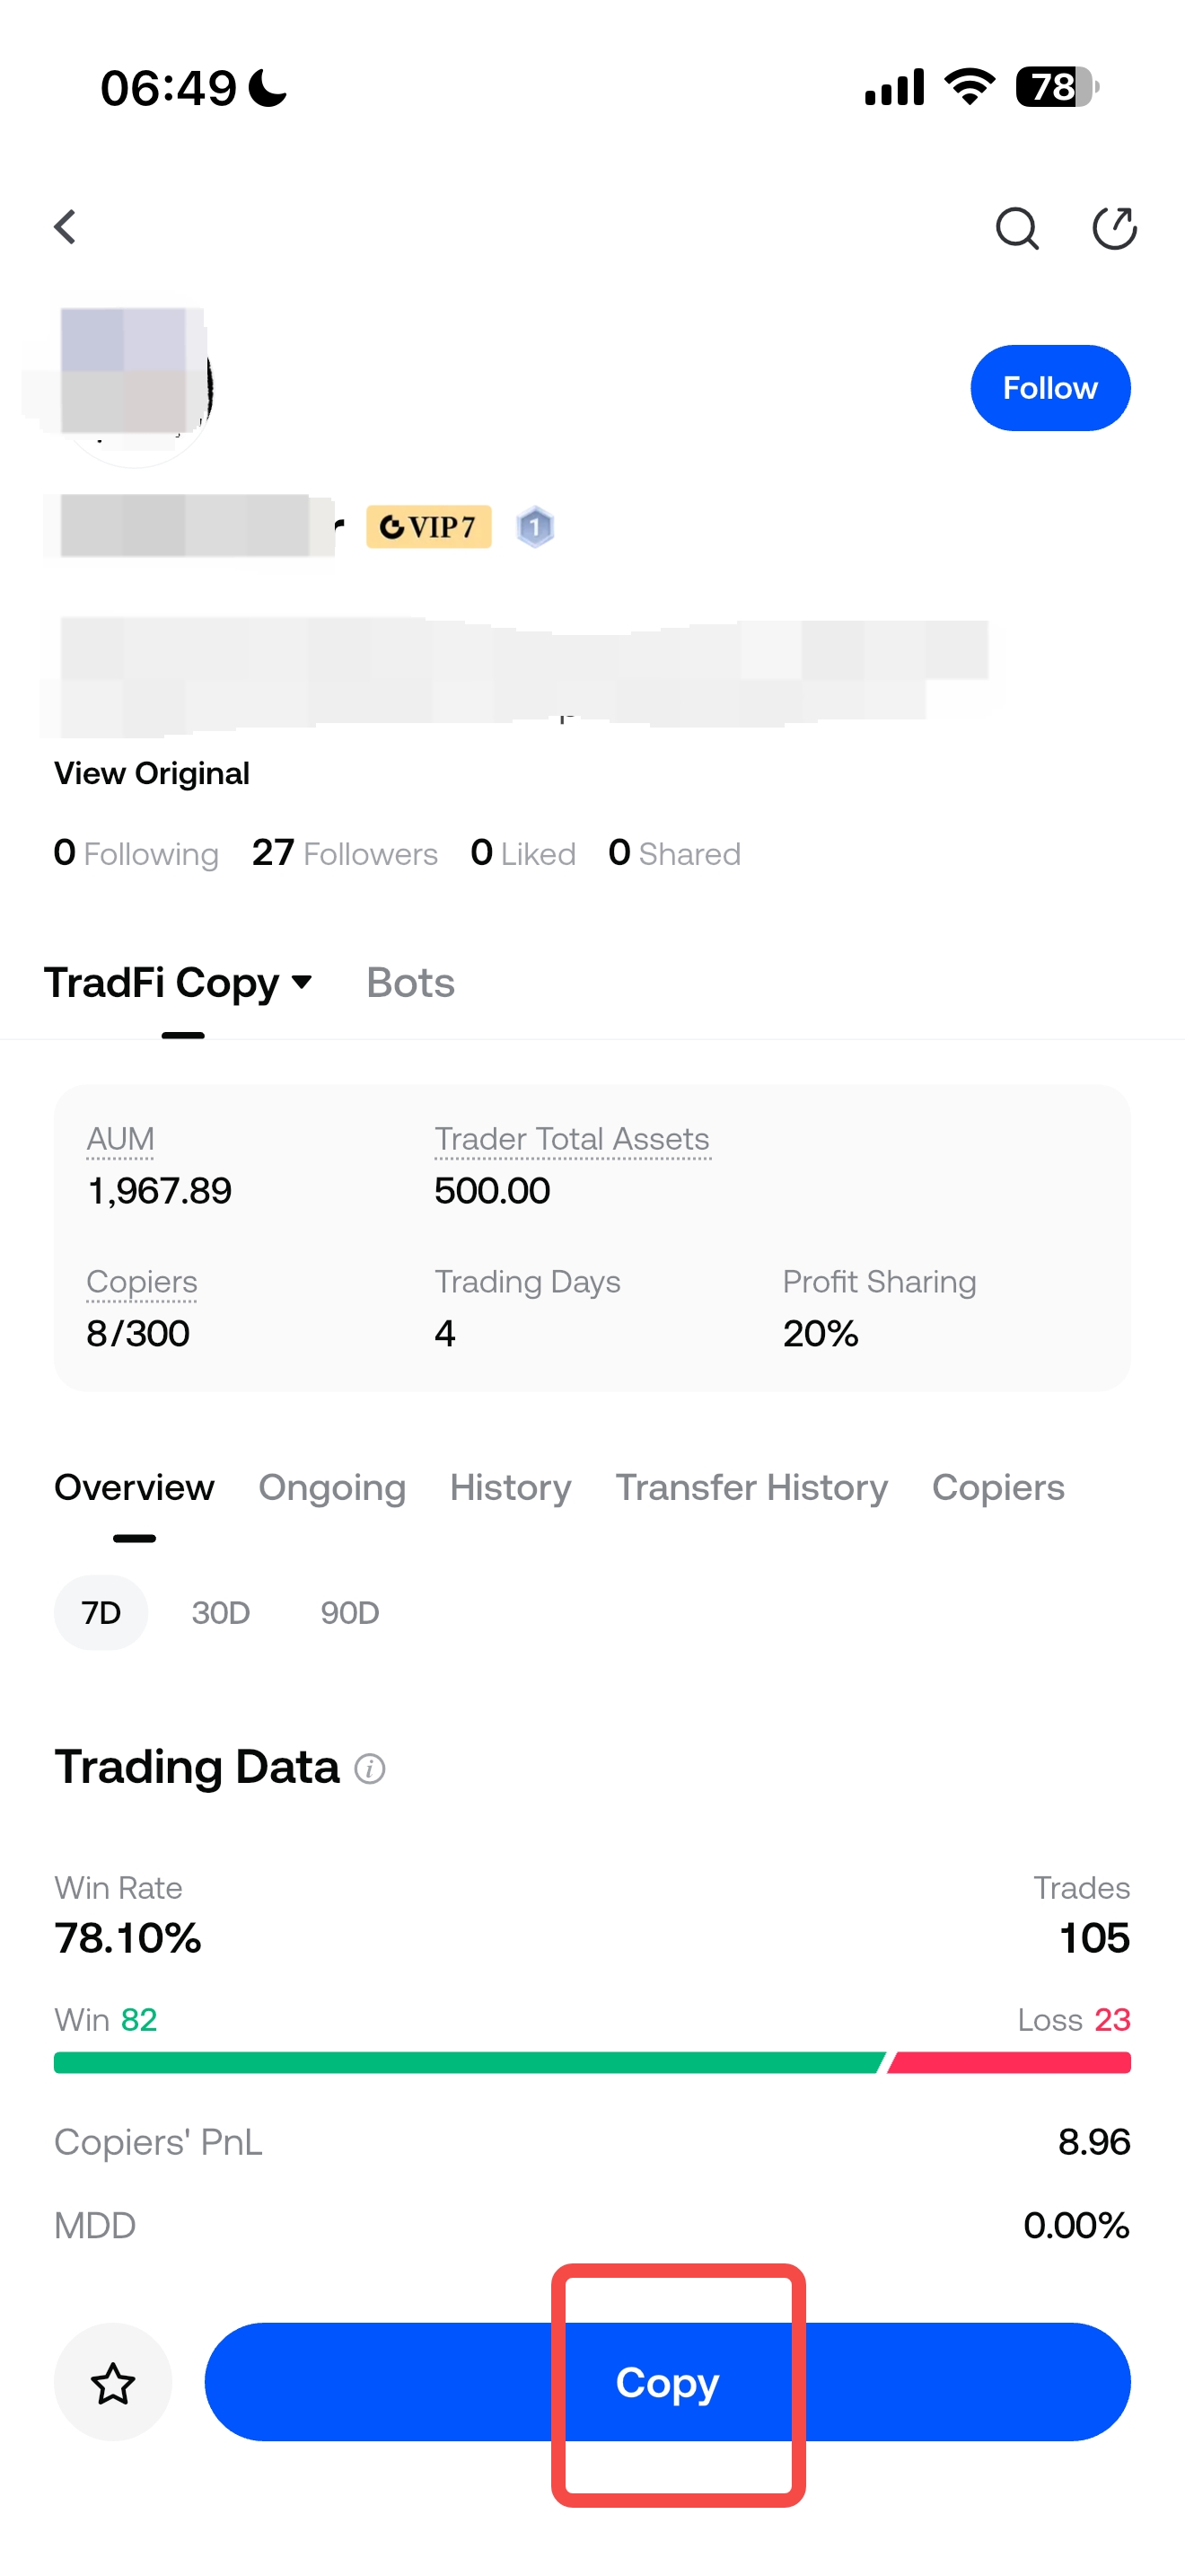Tap the share profile icon
The width and height of the screenshot is (1185, 2576).
pos(1114,228)
